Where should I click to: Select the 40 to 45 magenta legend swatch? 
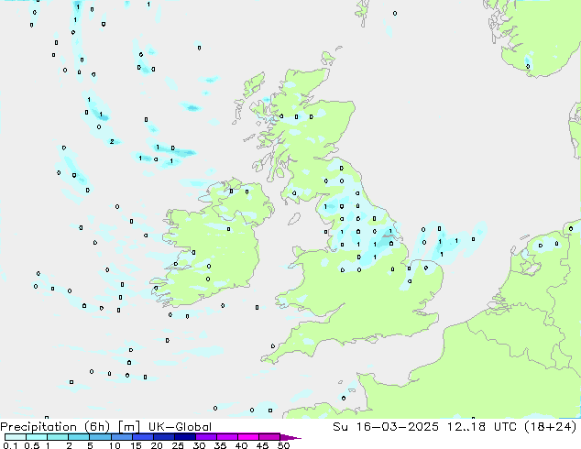coord(248,437)
